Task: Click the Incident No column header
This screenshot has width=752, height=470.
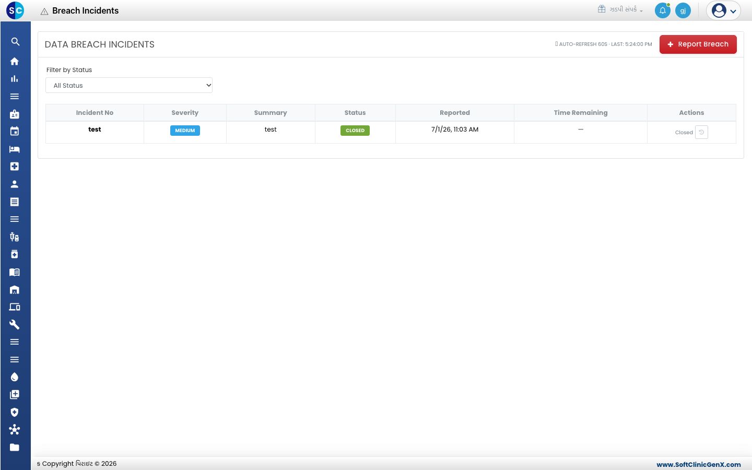Action: point(95,113)
